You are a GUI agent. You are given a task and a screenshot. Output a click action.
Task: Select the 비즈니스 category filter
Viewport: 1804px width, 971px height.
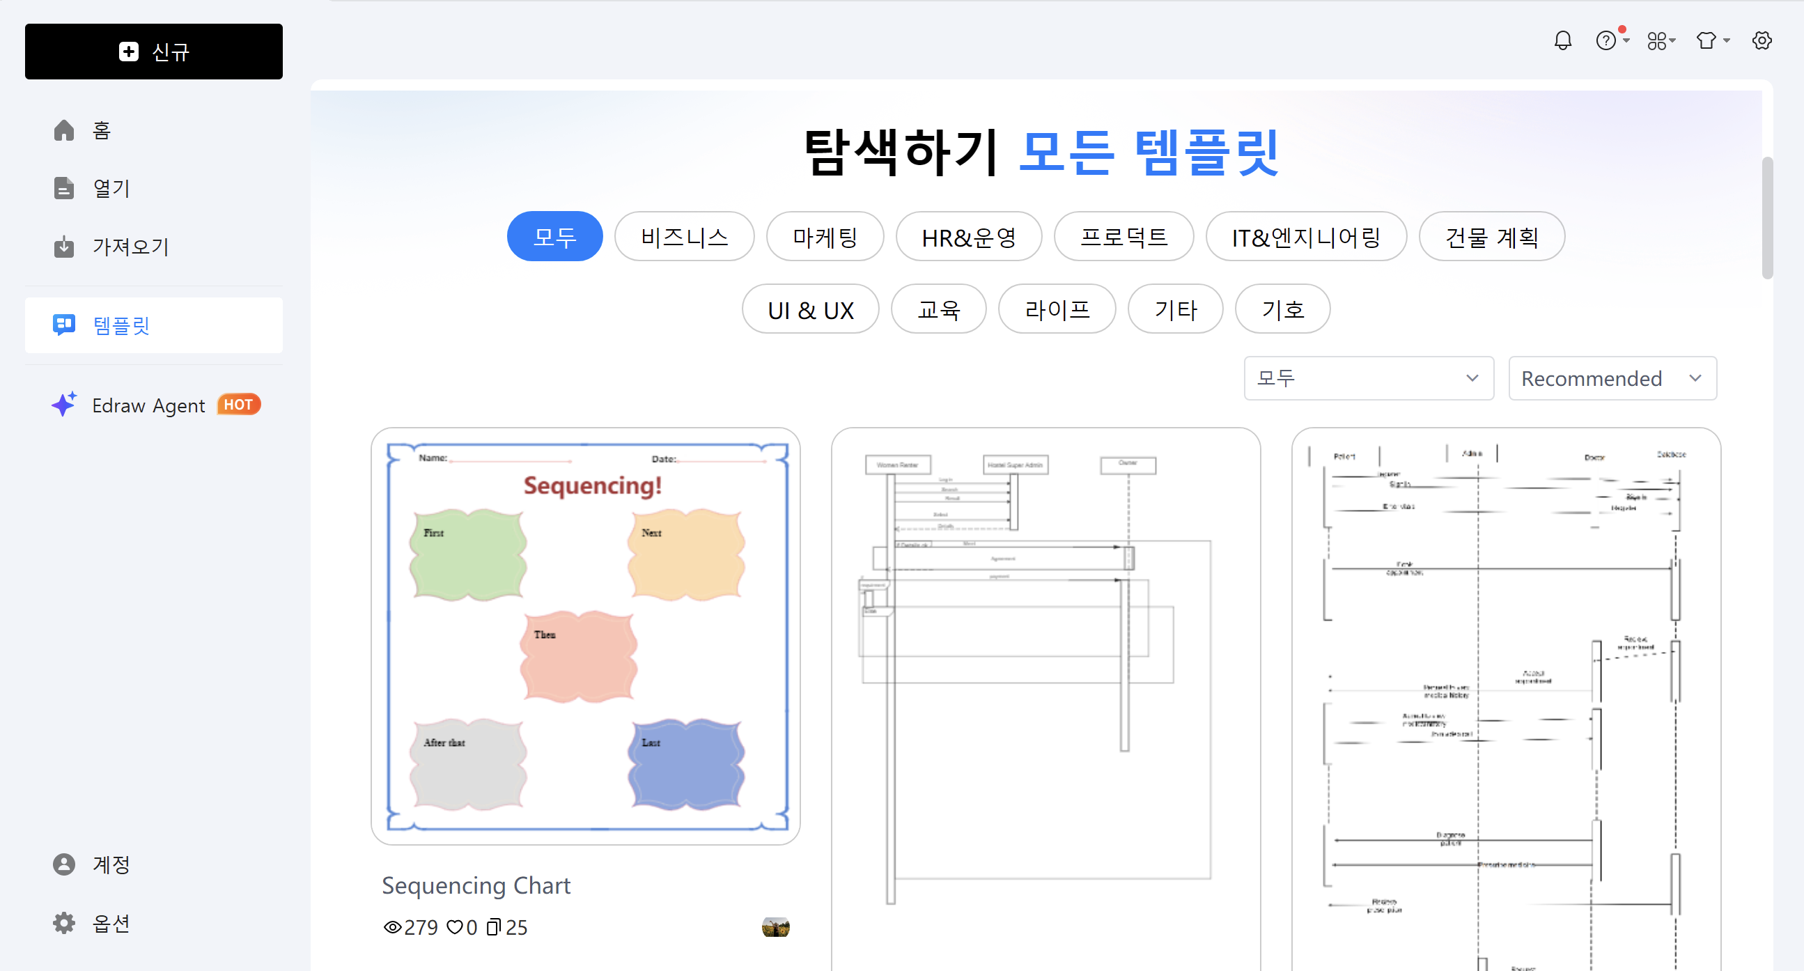point(684,236)
